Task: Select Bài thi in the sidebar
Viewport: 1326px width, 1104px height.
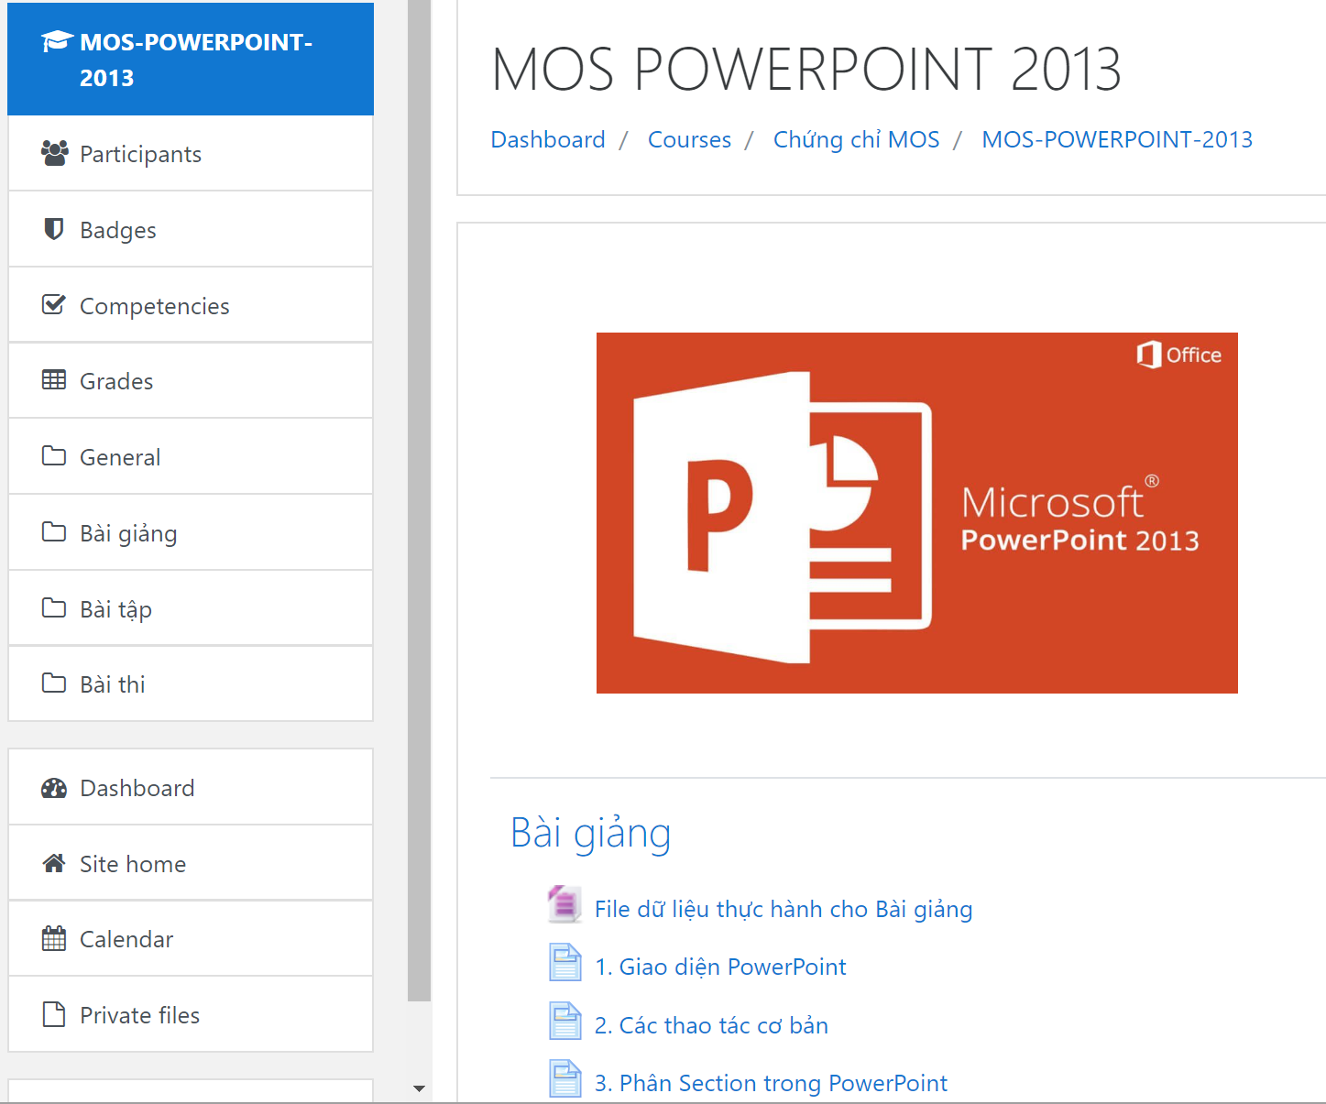Action: pos(112,684)
